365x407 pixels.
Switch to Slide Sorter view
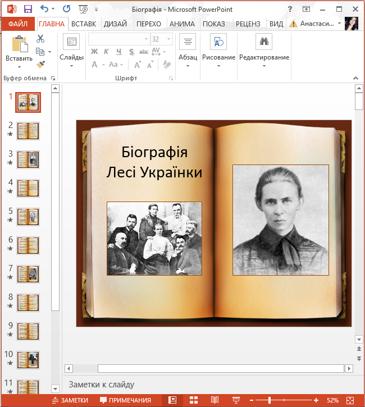tap(194, 400)
